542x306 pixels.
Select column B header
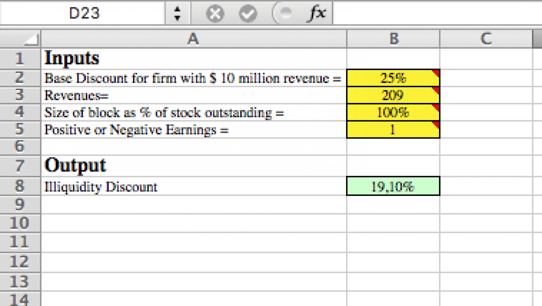393,39
